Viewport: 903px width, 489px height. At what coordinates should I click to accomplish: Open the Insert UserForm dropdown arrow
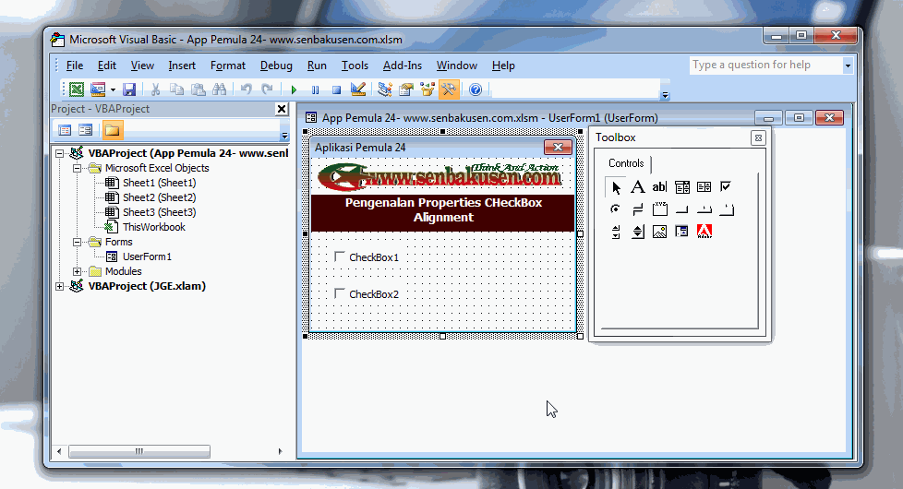(x=113, y=89)
